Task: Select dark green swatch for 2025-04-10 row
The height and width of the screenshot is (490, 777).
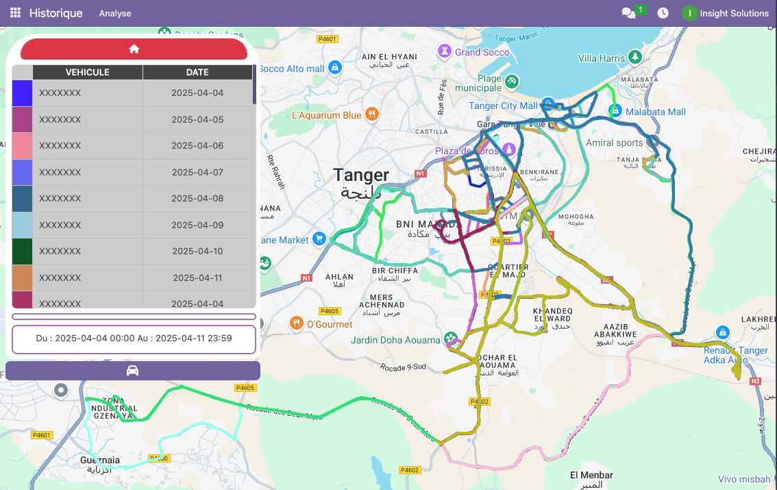Action: 23,252
